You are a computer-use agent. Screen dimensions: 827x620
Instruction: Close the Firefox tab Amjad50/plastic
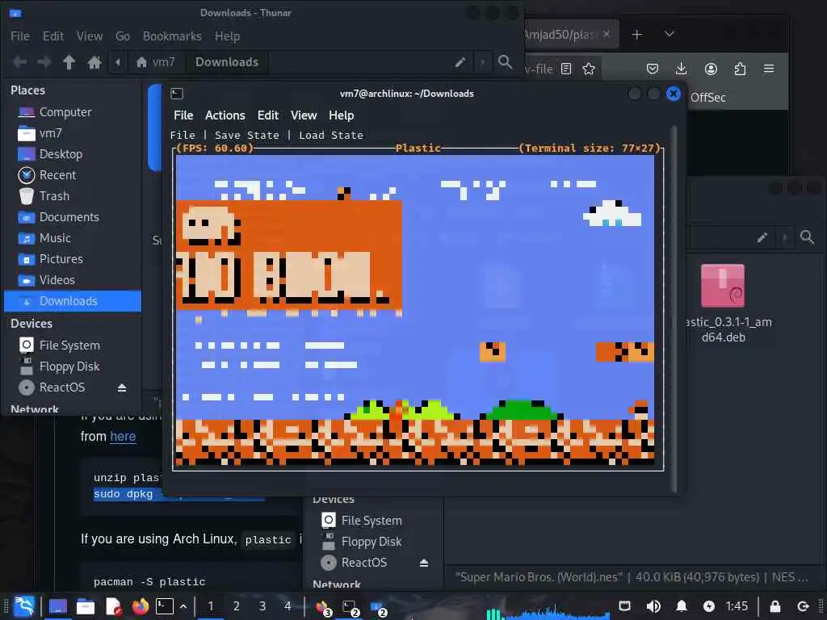point(607,34)
